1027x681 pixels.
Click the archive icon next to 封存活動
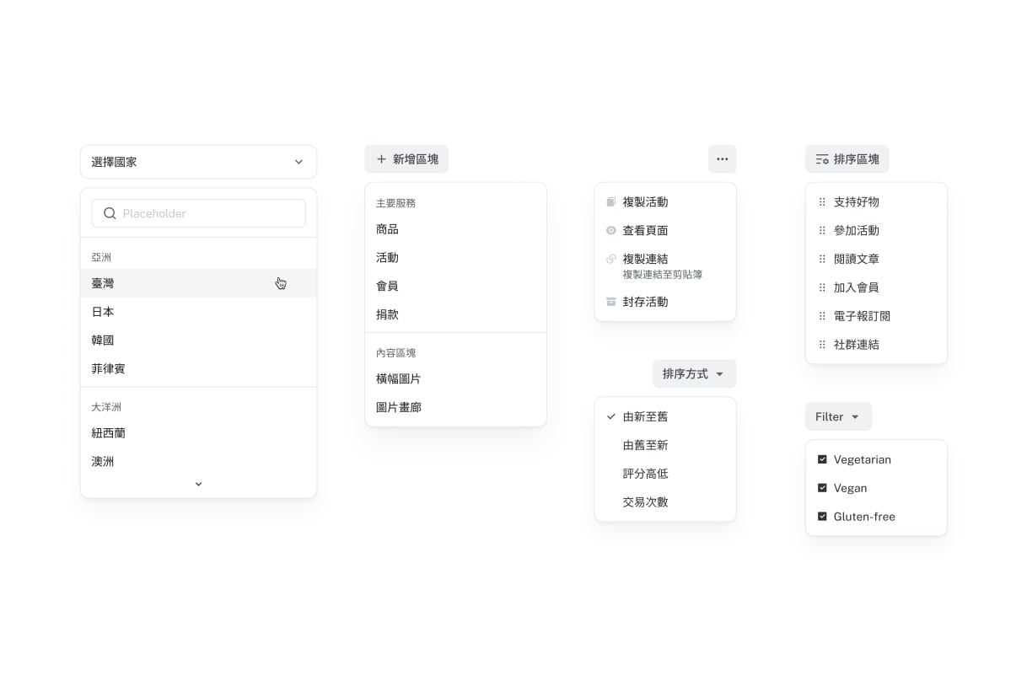pyautogui.click(x=611, y=302)
